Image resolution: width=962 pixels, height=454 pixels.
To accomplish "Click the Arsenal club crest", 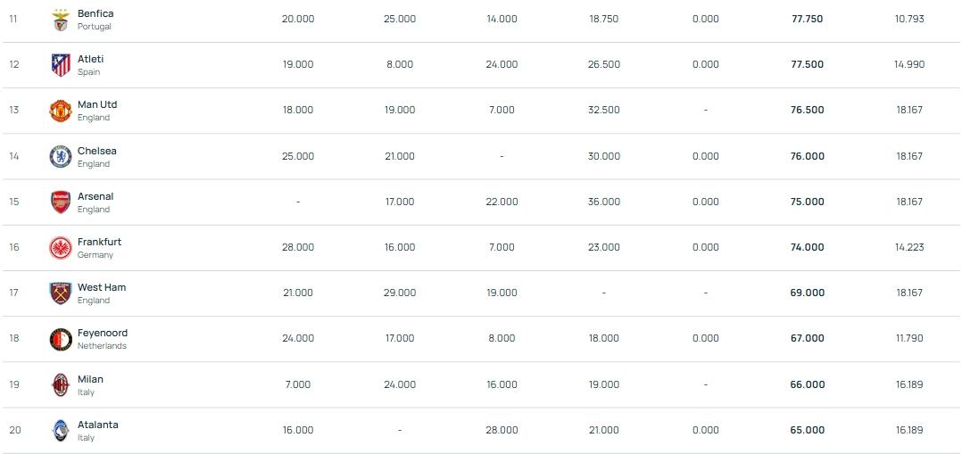I will click(x=60, y=202).
